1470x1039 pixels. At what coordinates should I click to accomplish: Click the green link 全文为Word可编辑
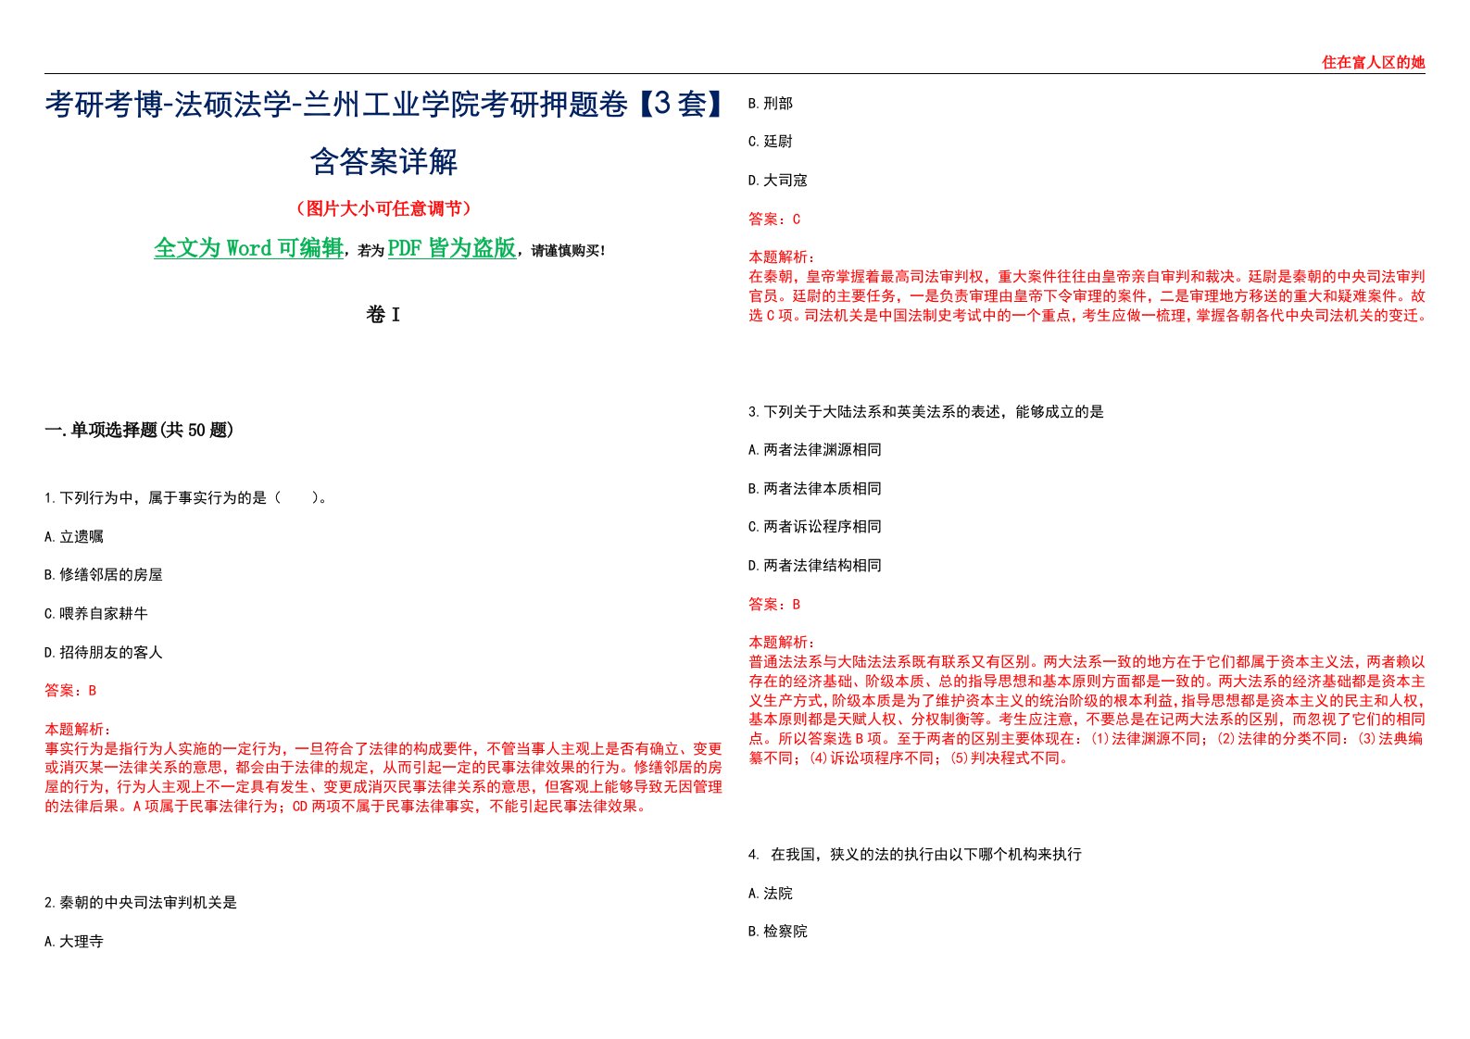(248, 248)
